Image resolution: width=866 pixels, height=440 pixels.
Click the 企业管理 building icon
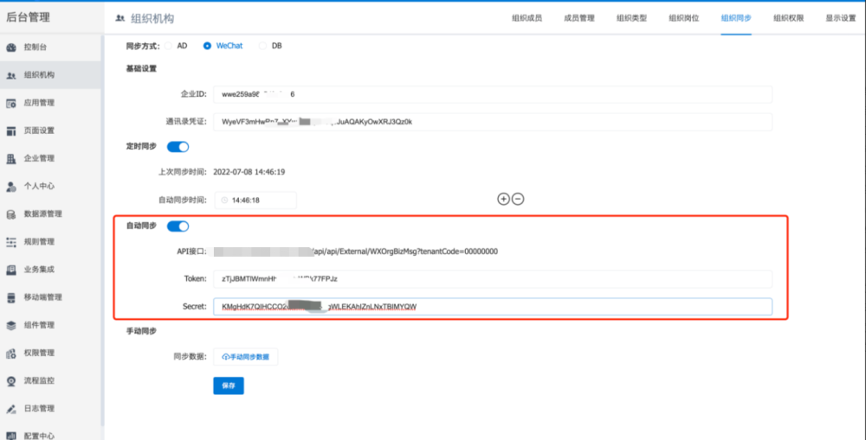click(x=11, y=159)
